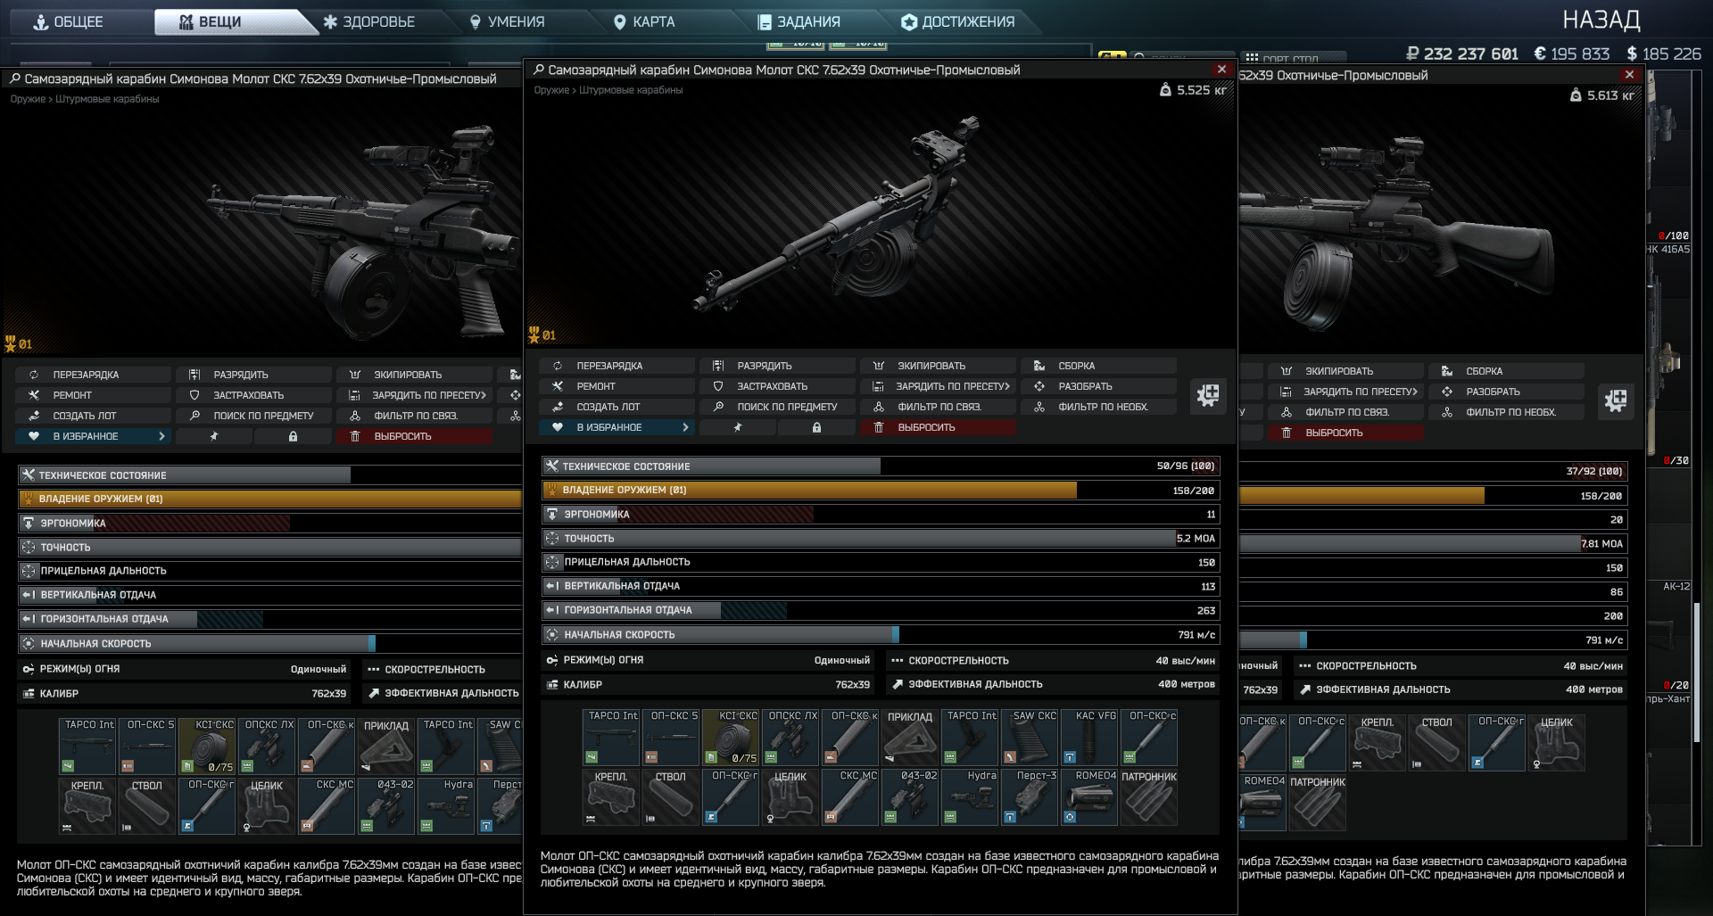Select 043-02 mount in left window
This screenshot has height=916, width=1713.
386,806
